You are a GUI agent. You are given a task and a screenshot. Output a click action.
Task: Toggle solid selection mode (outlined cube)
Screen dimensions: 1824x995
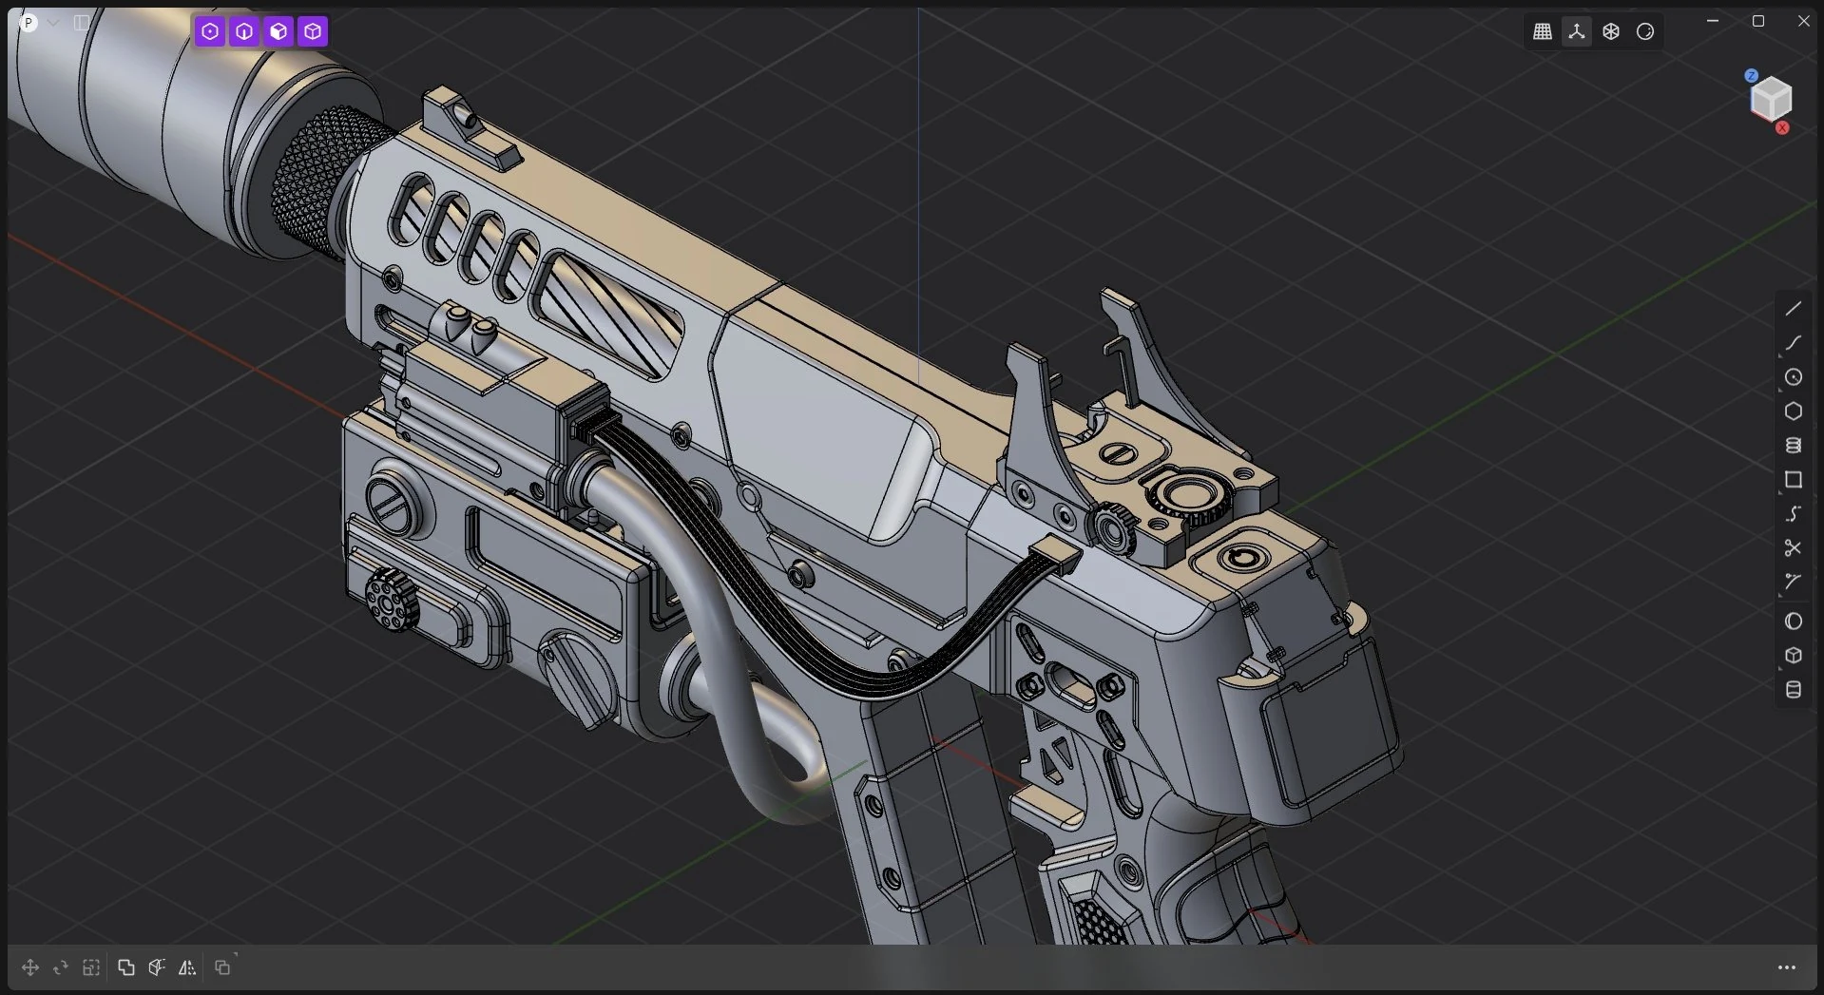coord(313,31)
